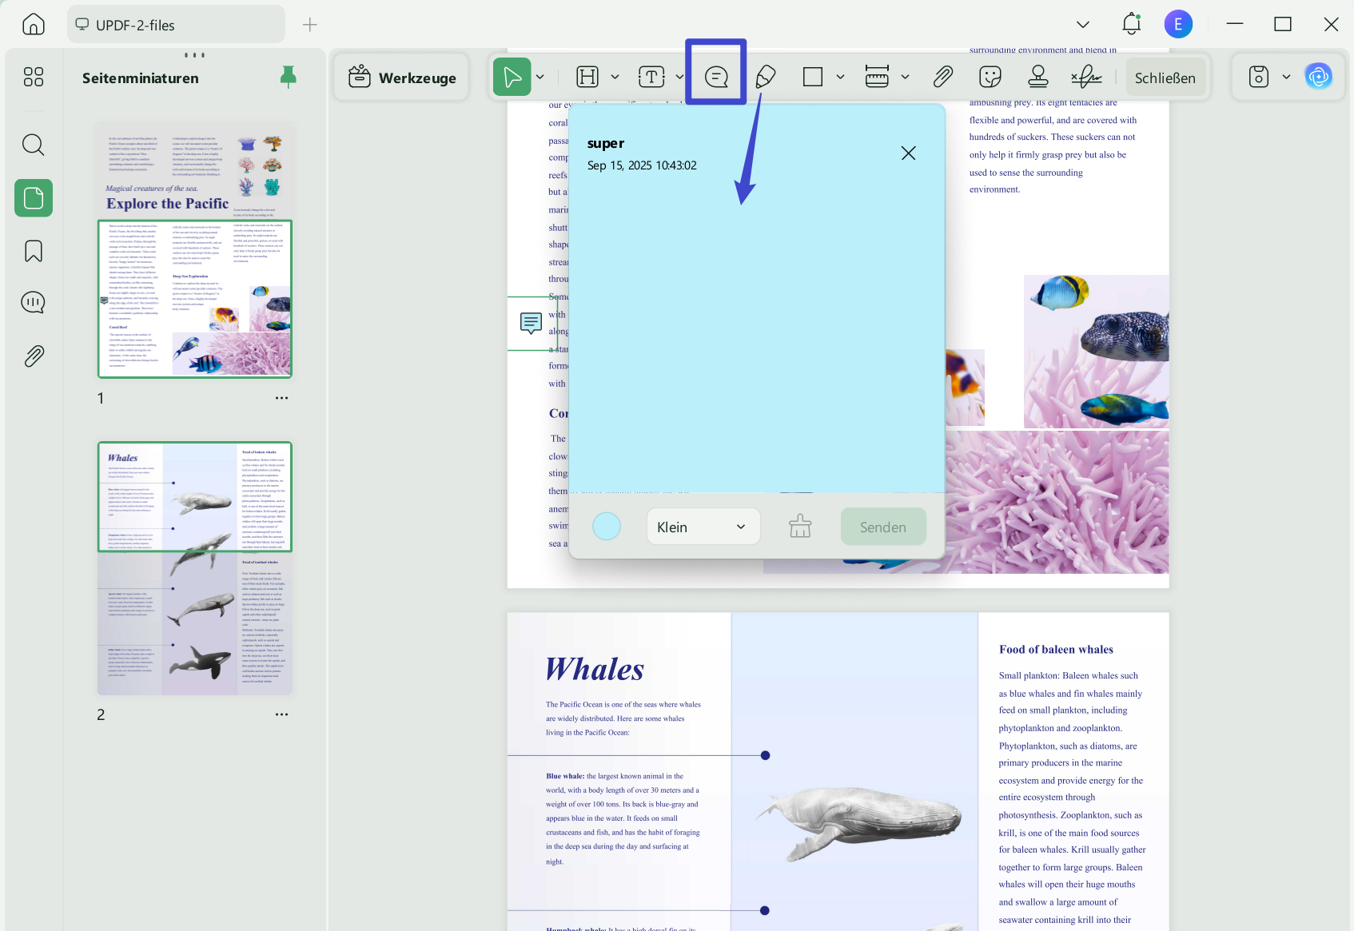Toggle the pin on Seitenminiaturen panel
The width and height of the screenshot is (1354, 931).
(x=289, y=77)
